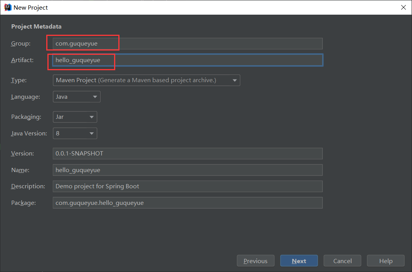Click the Artifact text field
This screenshot has width=412, height=272.
pos(188,60)
